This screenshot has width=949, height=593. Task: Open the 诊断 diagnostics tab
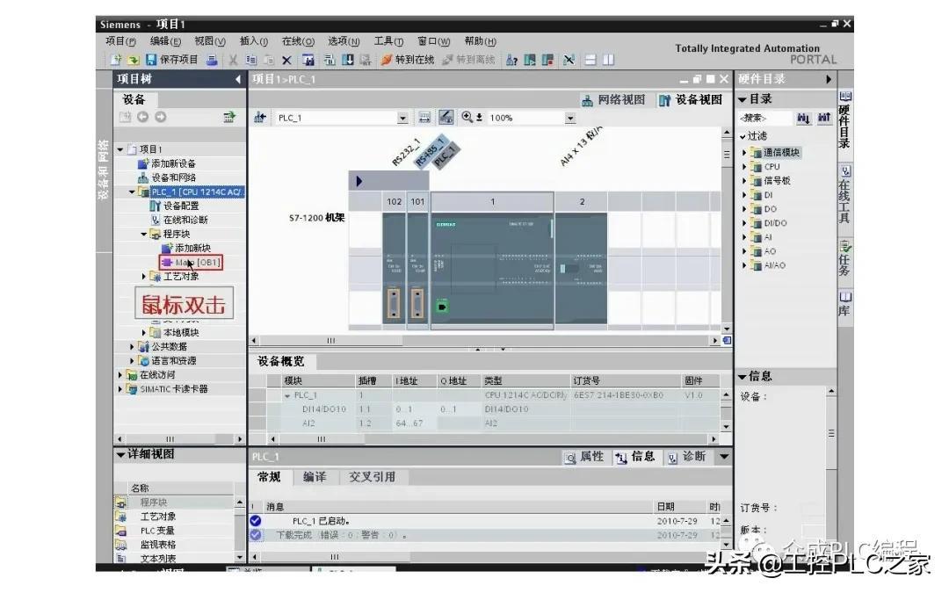pyautogui.click(x=687, y=457)
